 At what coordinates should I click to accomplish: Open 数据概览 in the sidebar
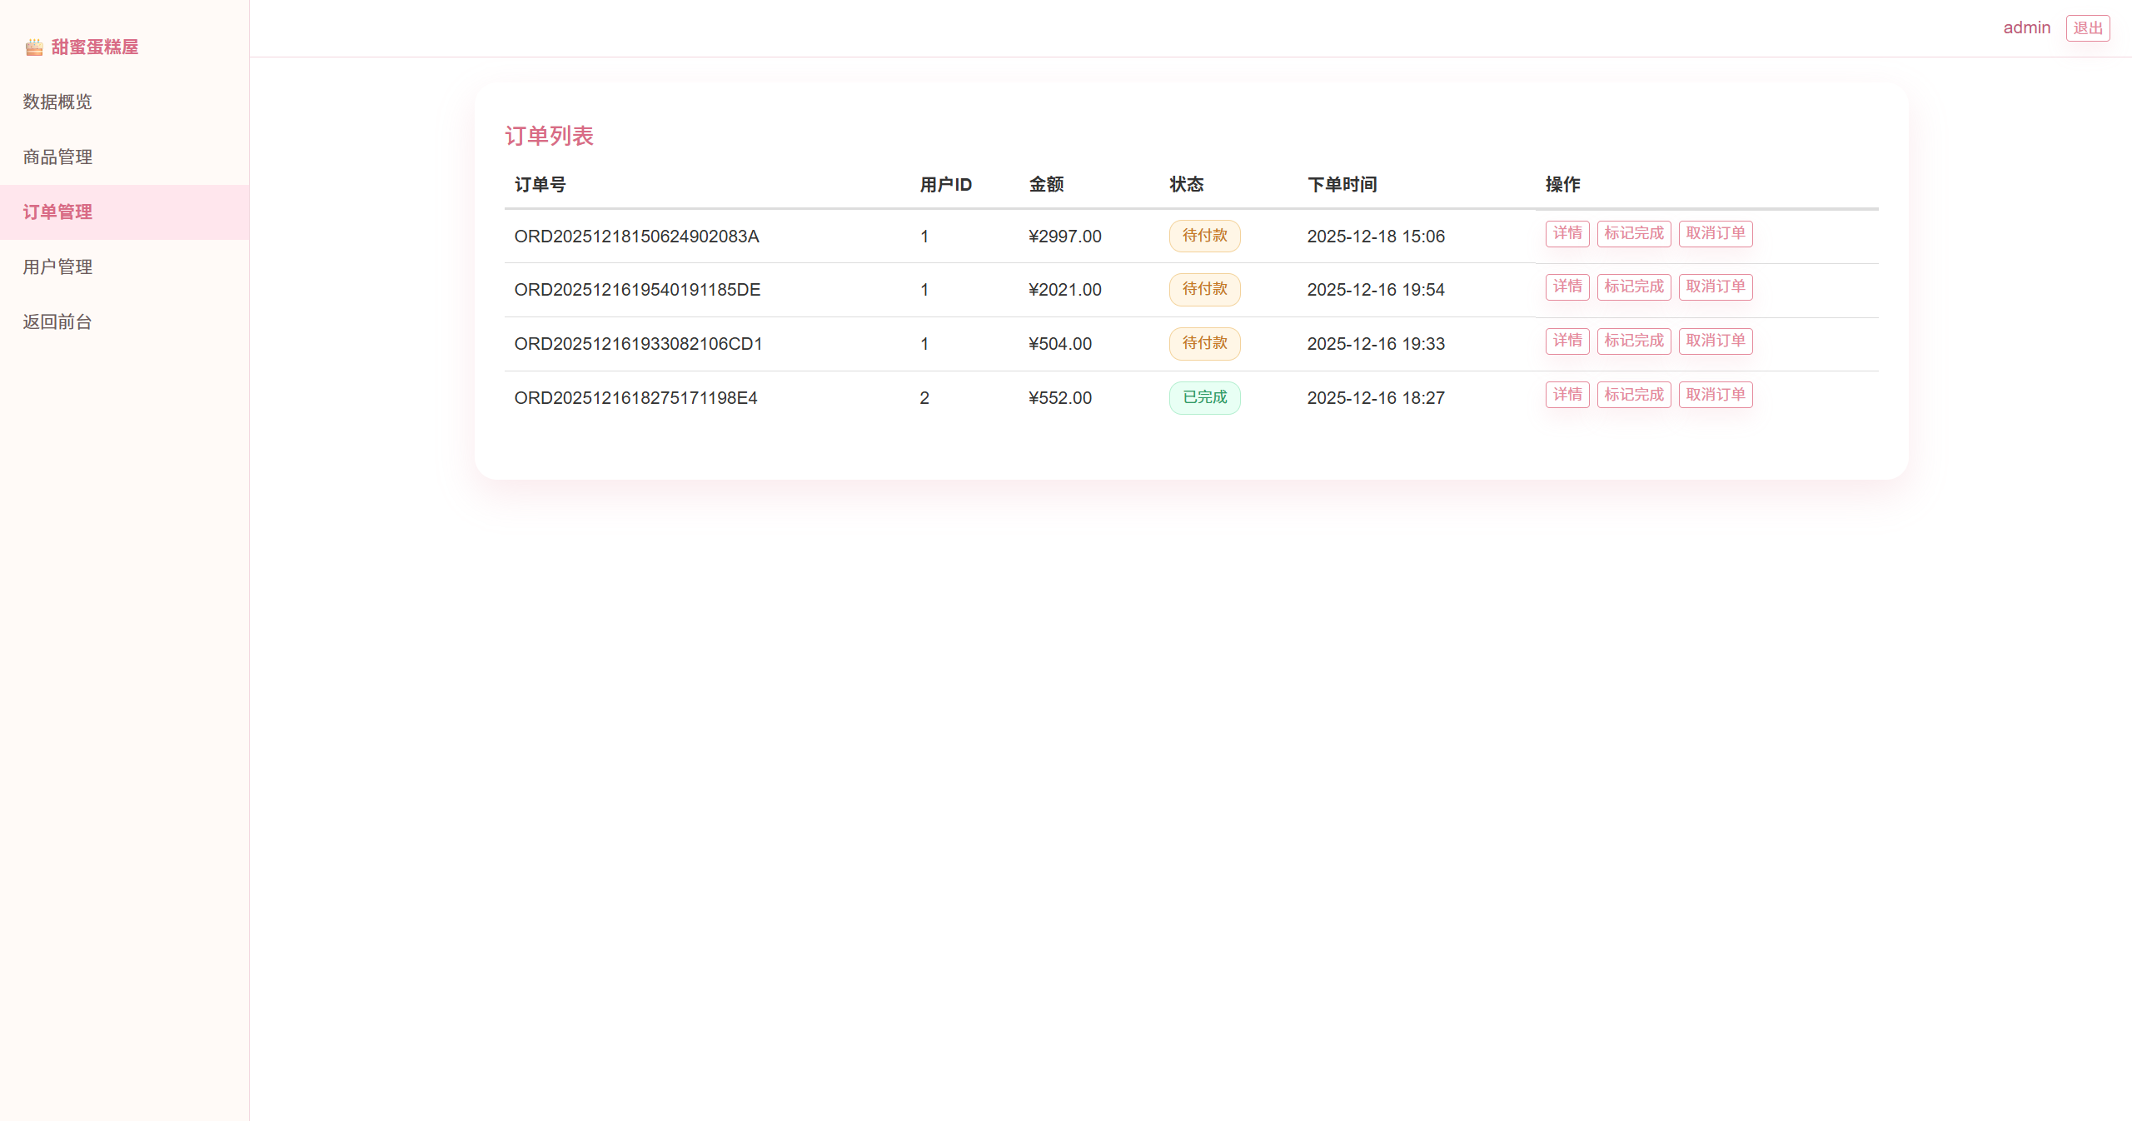(x=57, y=102)
